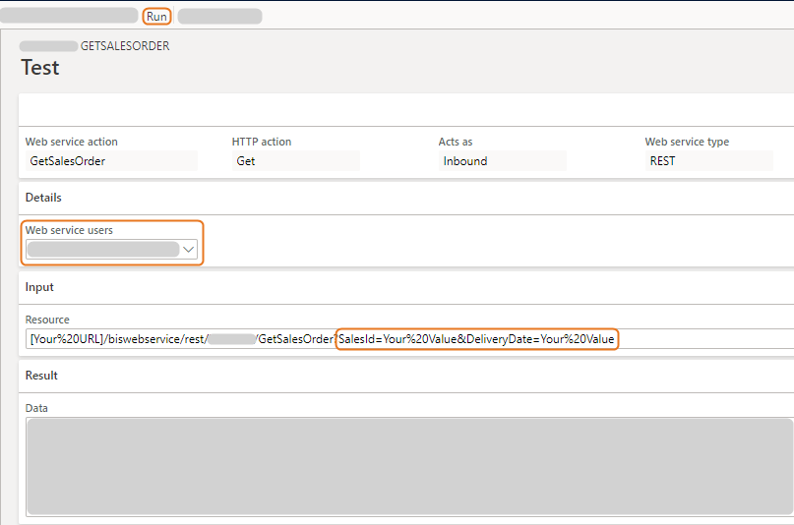Collapse the Result section header
794x525 pixels.
click(x=41, y=376)
